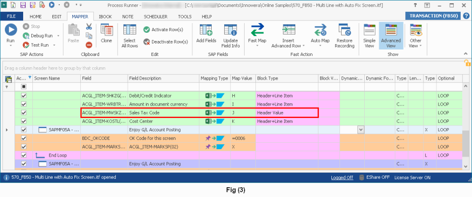This screenshot has height=197, width=472.
Task: Click the Debug Run icon
Action: (x=26, y=36)
